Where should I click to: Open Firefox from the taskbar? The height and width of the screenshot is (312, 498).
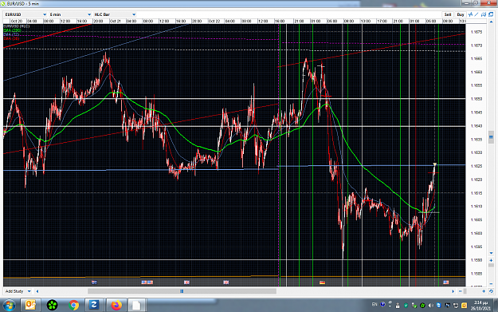[116, 306]
